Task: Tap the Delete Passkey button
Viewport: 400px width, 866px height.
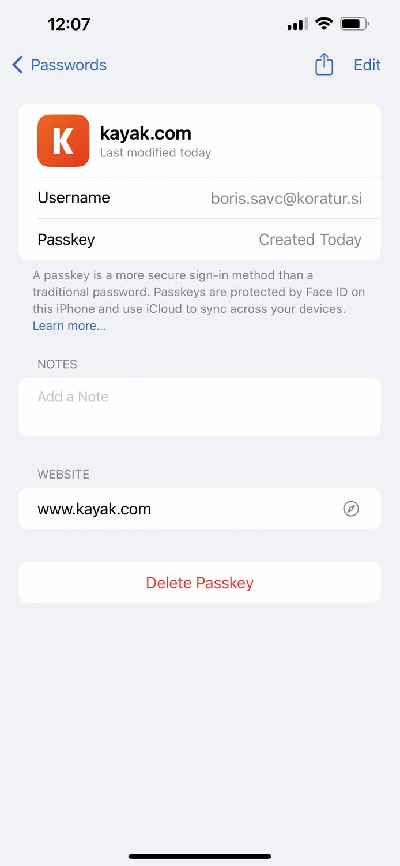Action: coord(200,583)
